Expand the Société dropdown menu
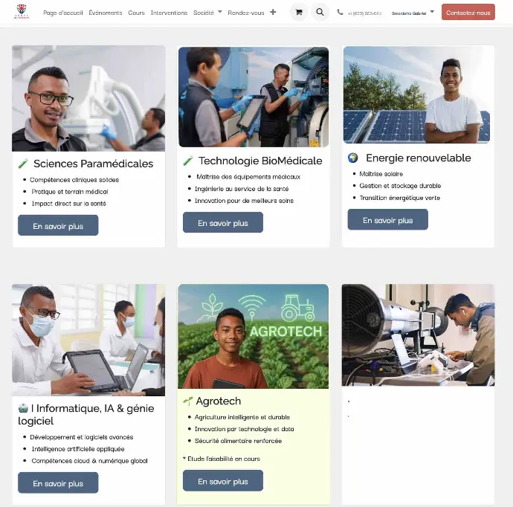 point(207,13)
